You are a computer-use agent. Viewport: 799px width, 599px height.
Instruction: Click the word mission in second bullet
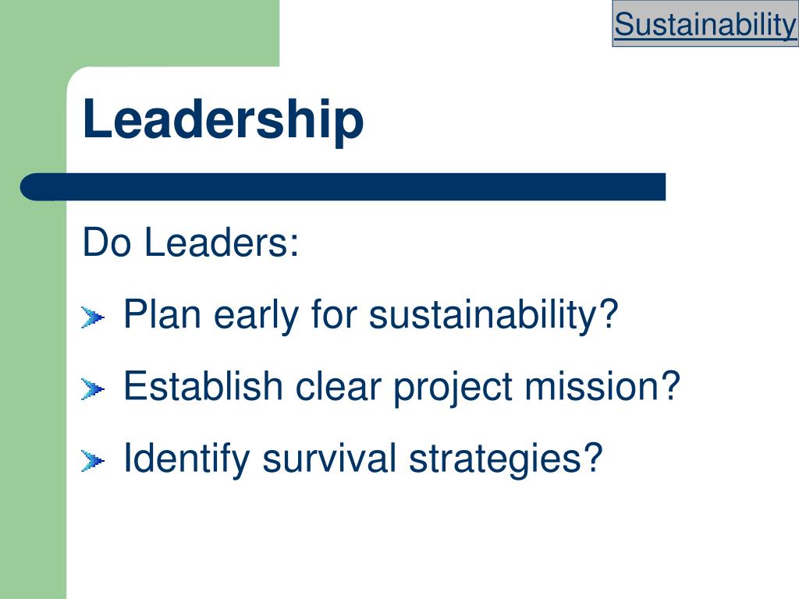tap(603, 386)
